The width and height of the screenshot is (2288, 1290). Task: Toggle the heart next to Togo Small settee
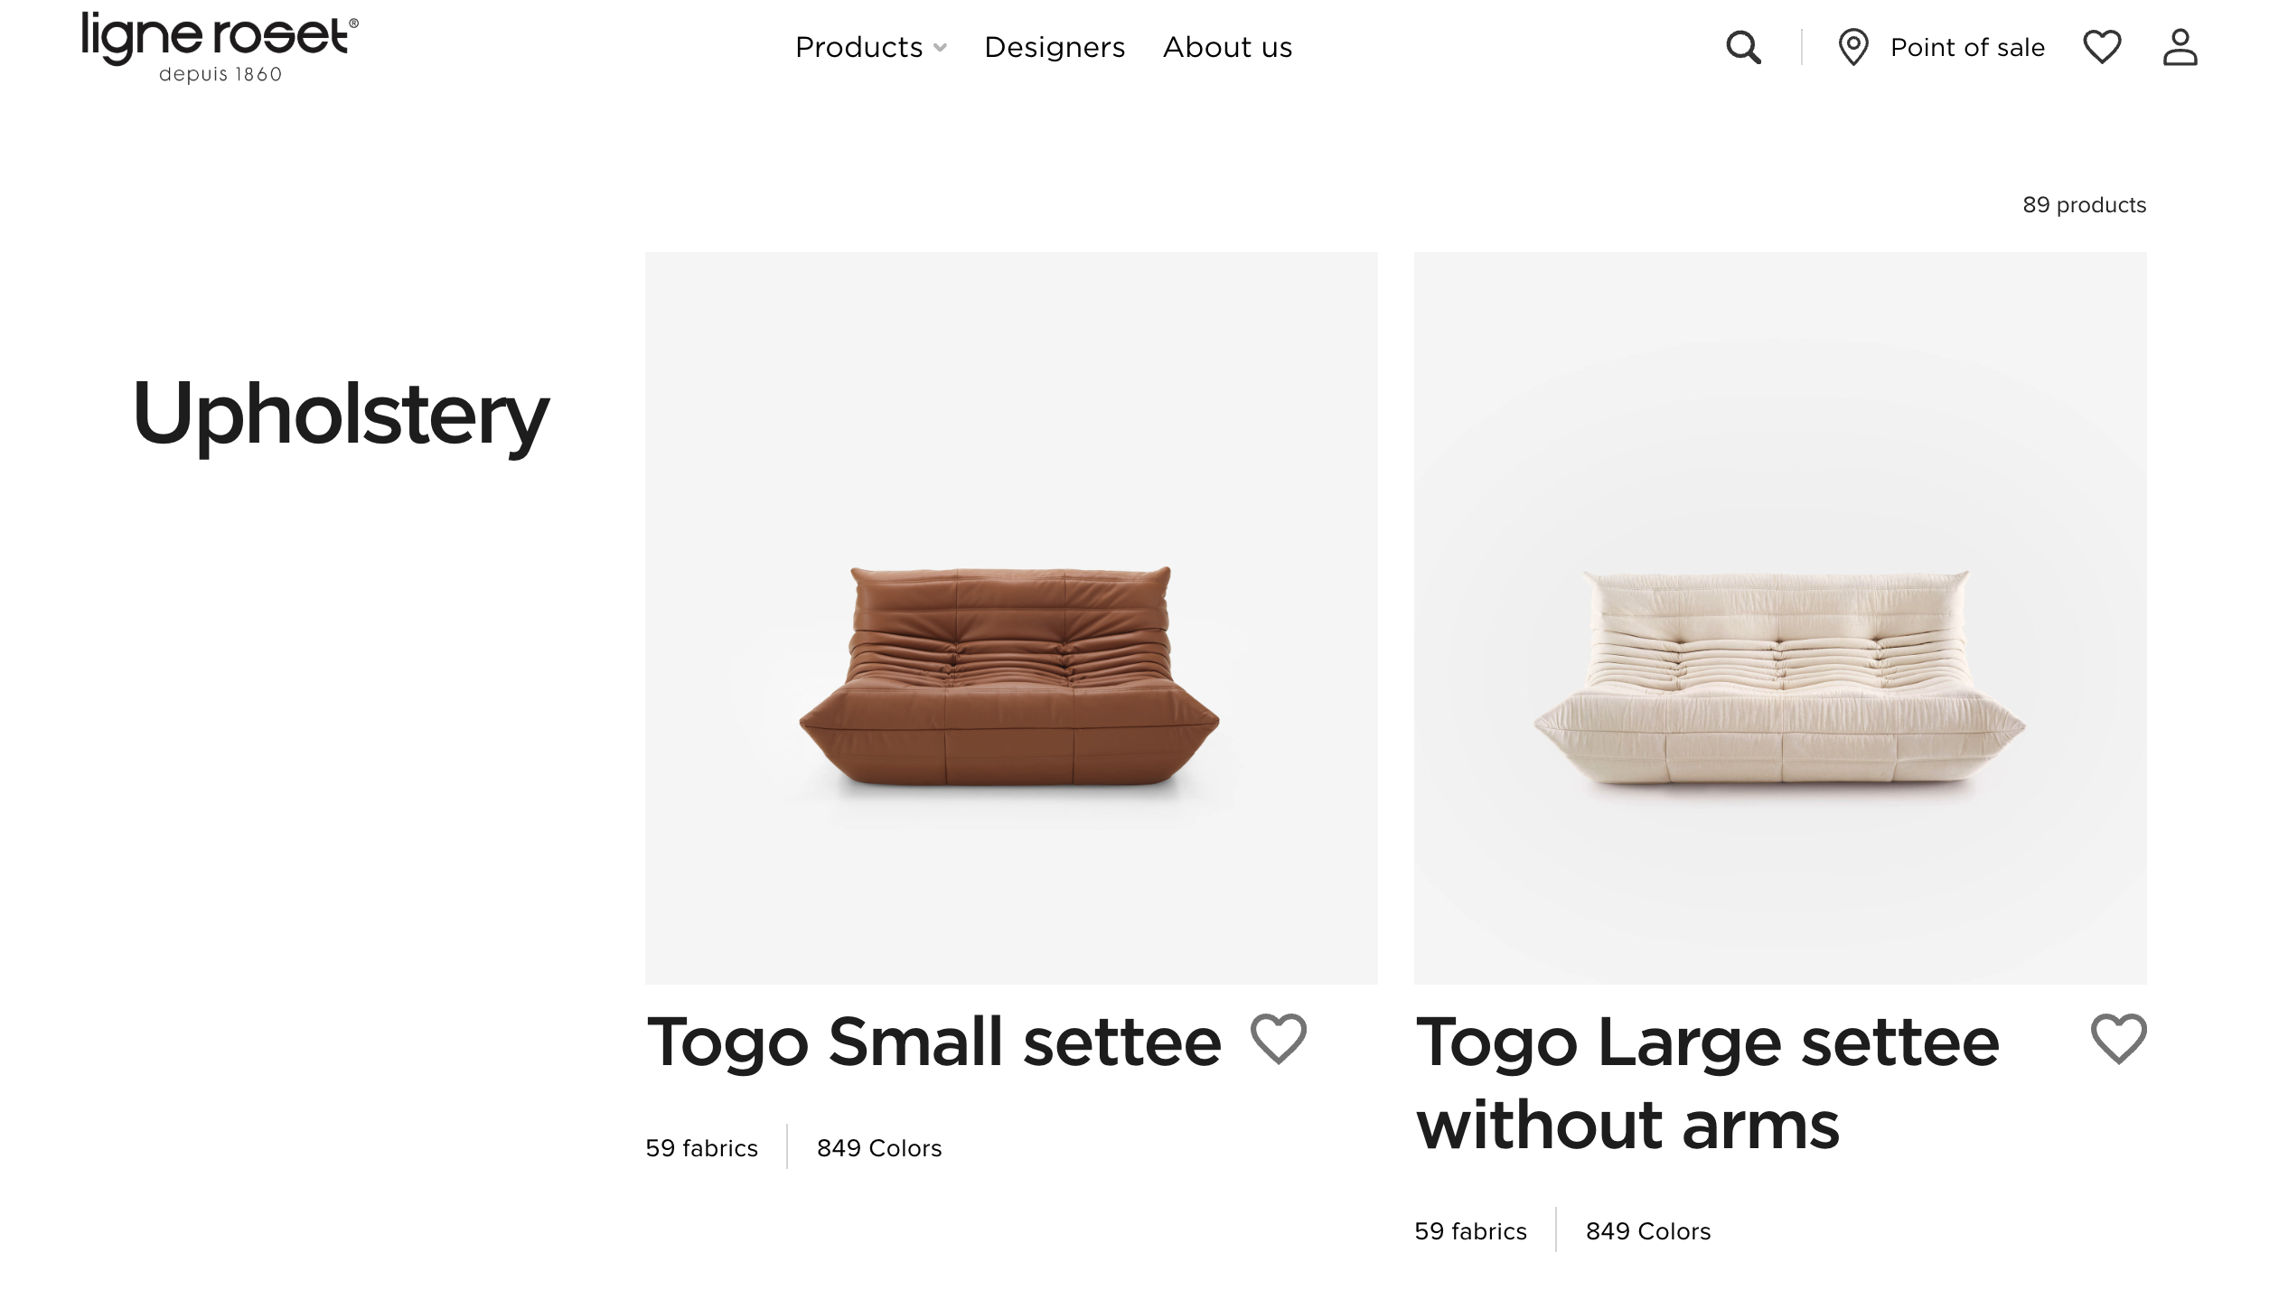pyautogui.click(x=1279, y=1039)
